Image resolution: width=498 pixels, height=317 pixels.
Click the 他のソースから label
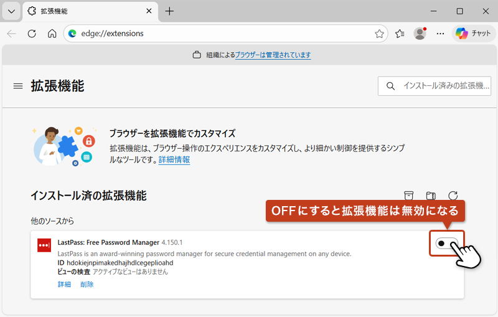(52, 221)
